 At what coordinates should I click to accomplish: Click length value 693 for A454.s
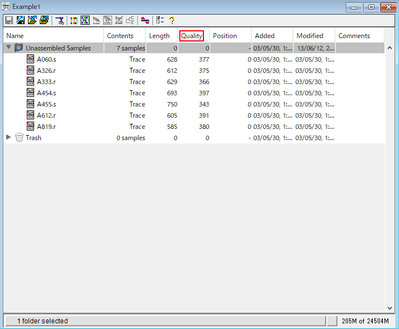pos(172,93)
